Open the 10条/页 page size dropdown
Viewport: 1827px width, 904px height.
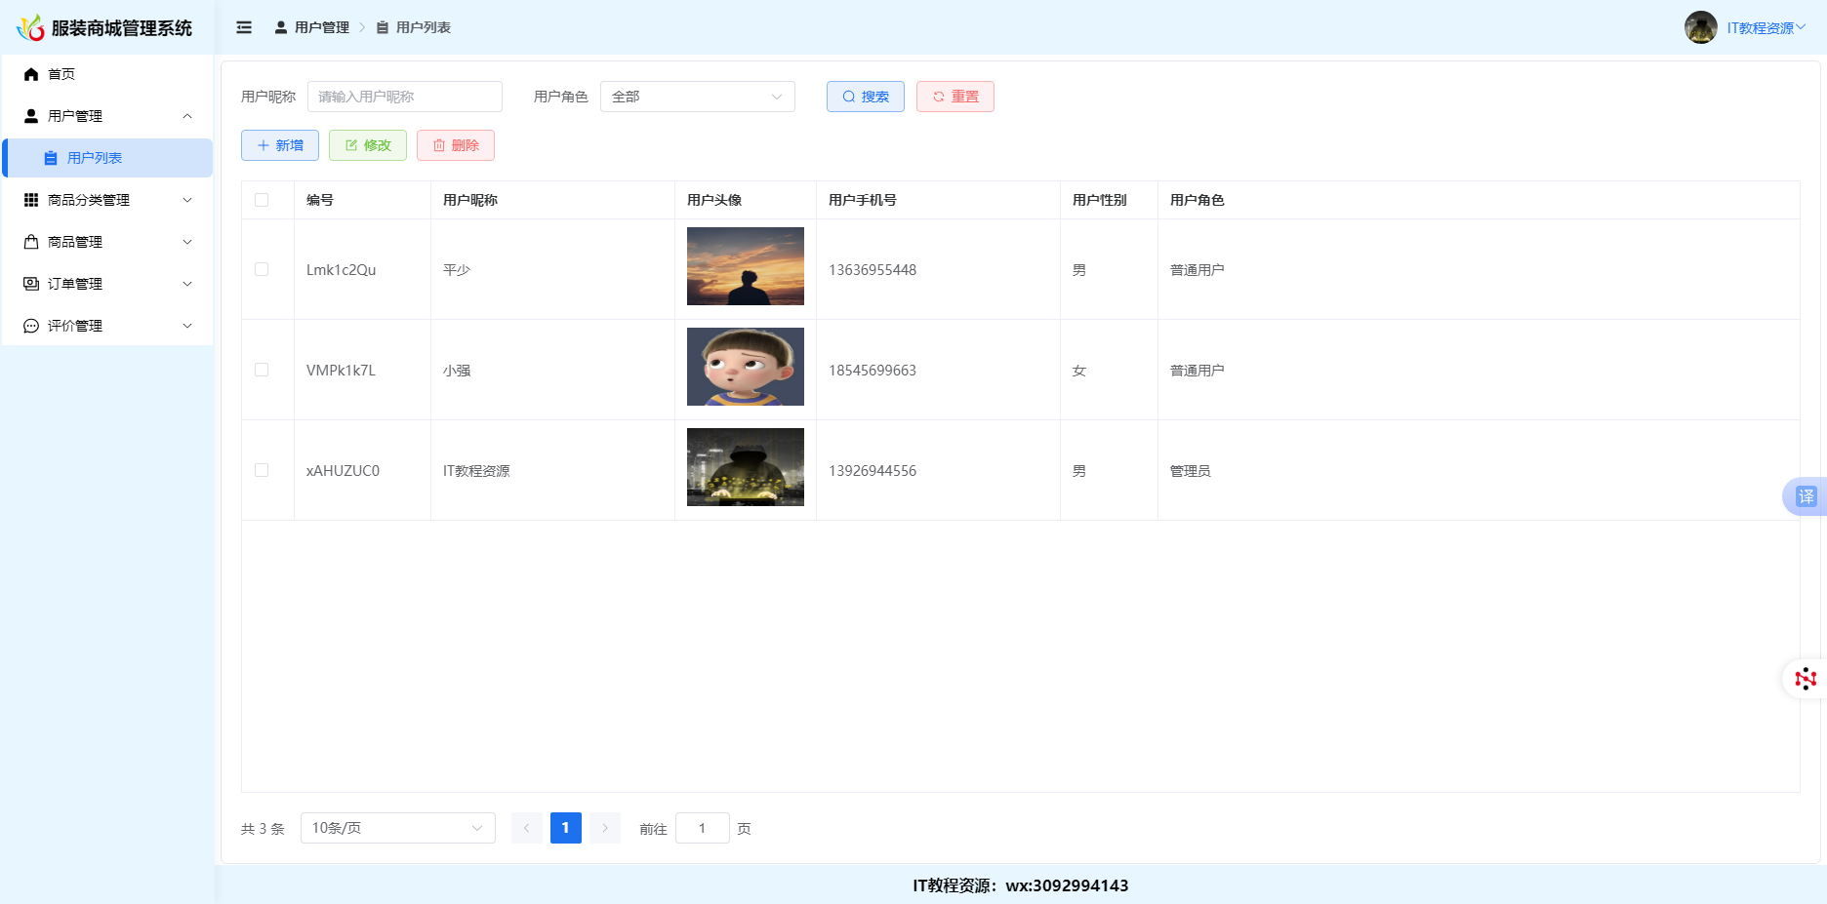398,828
